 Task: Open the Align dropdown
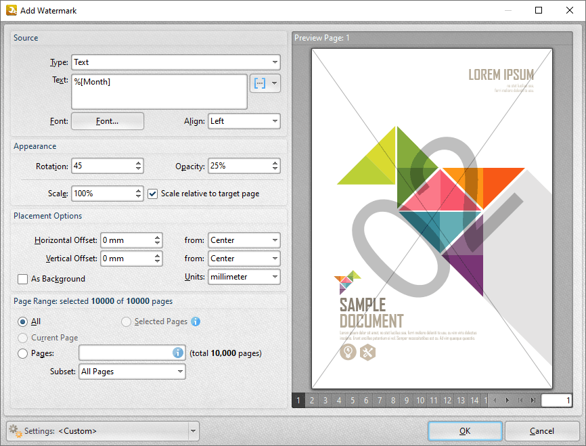point(273,120)
